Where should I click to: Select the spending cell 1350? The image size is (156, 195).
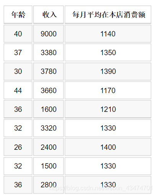(x=108, y=52)
